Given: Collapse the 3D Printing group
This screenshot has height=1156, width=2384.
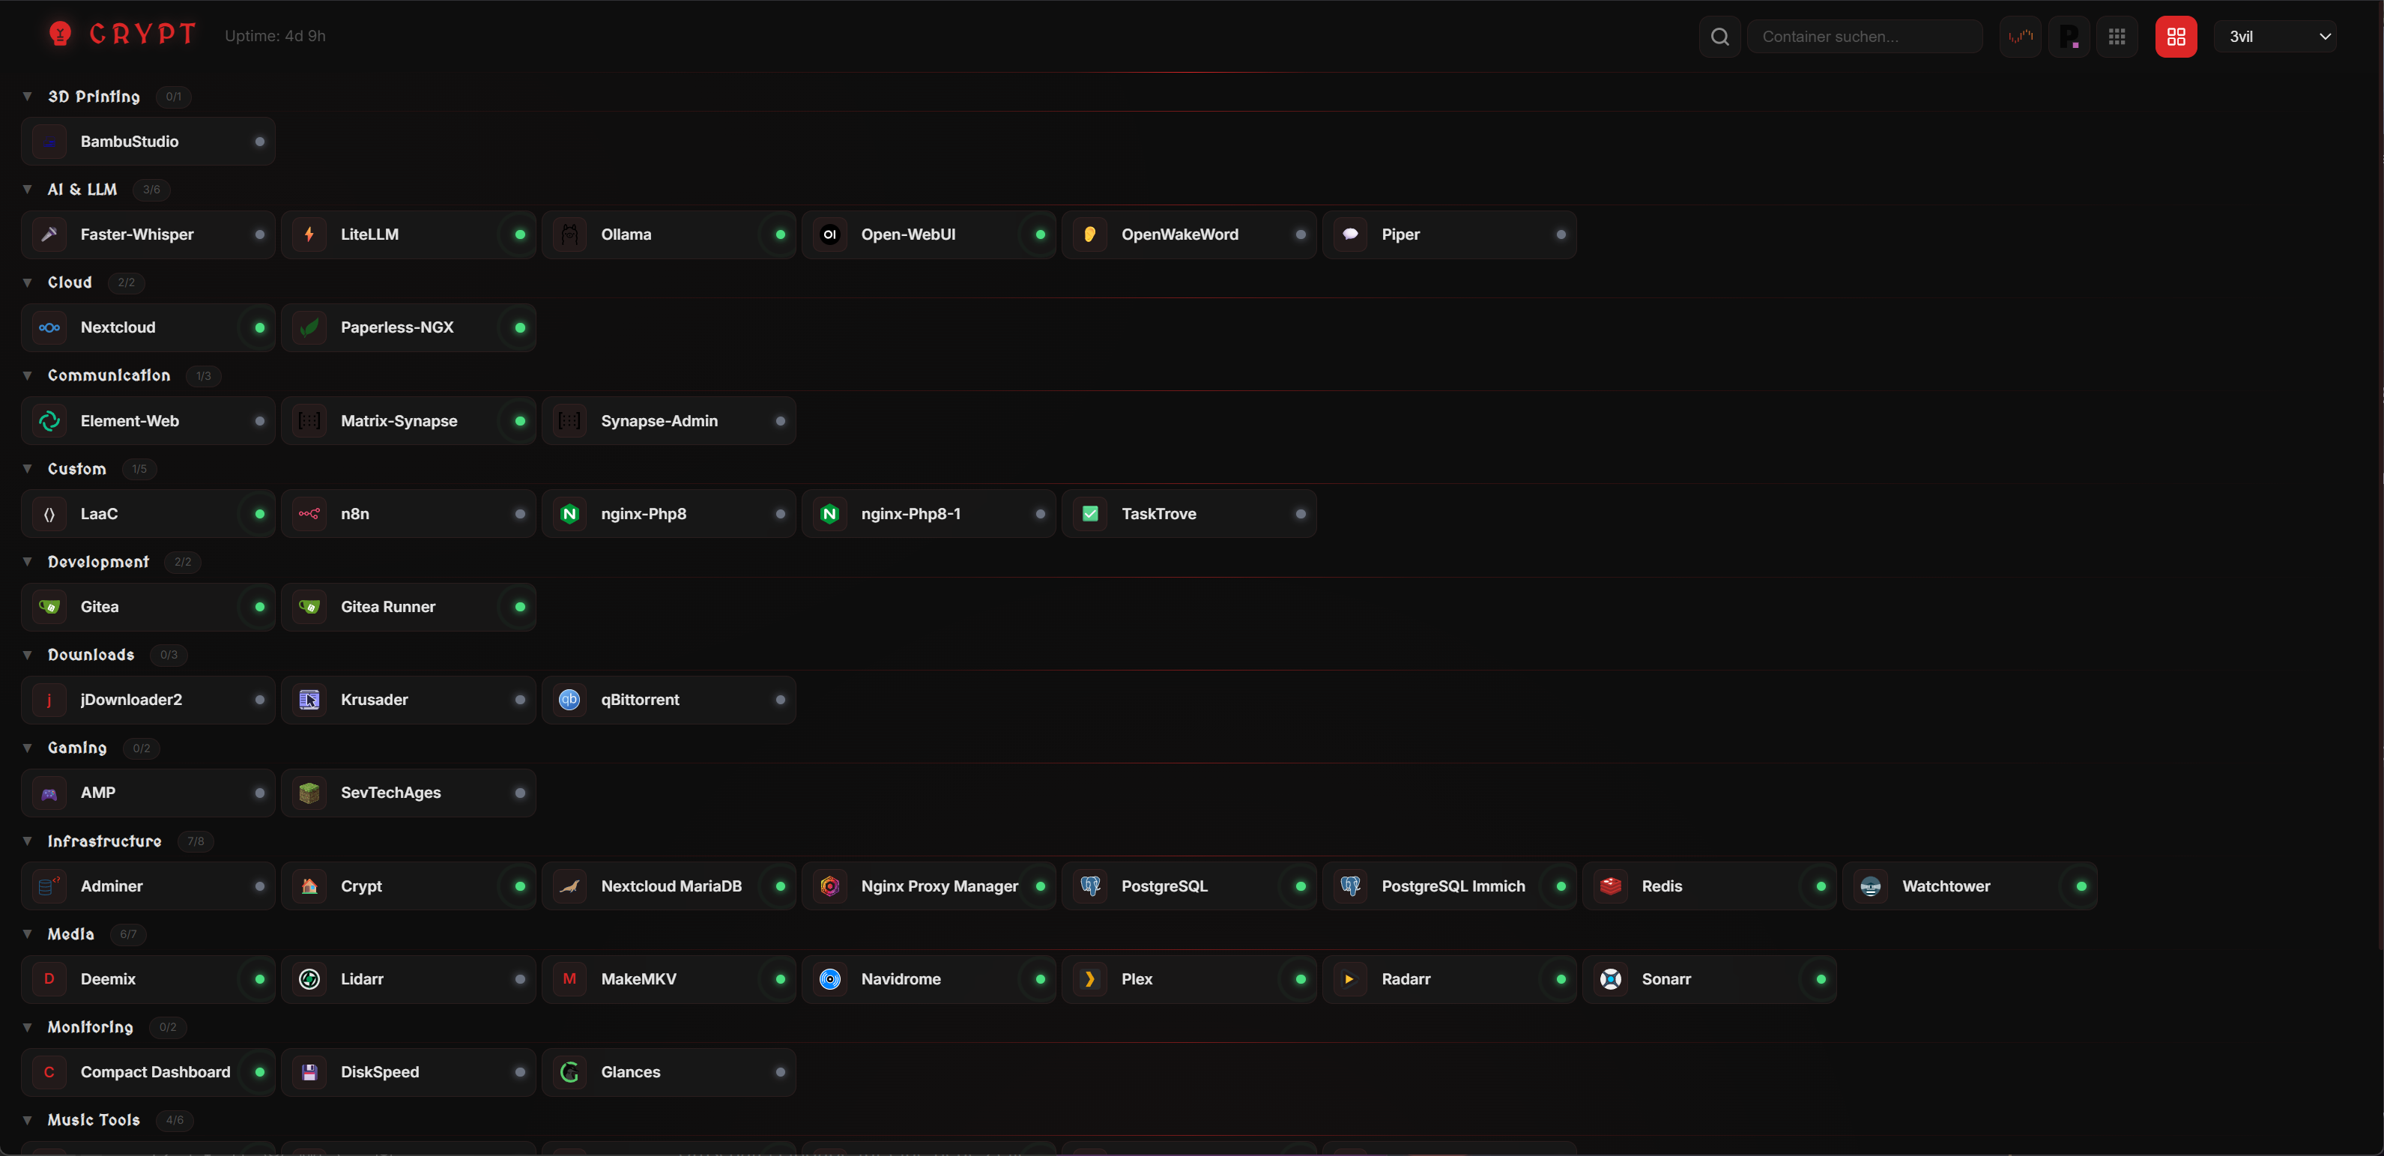Looking at the screenshot, I should click(28, 96).
